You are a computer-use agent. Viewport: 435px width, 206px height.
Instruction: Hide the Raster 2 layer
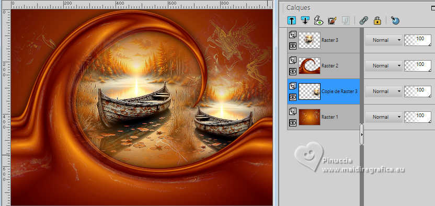pos(293,72)
